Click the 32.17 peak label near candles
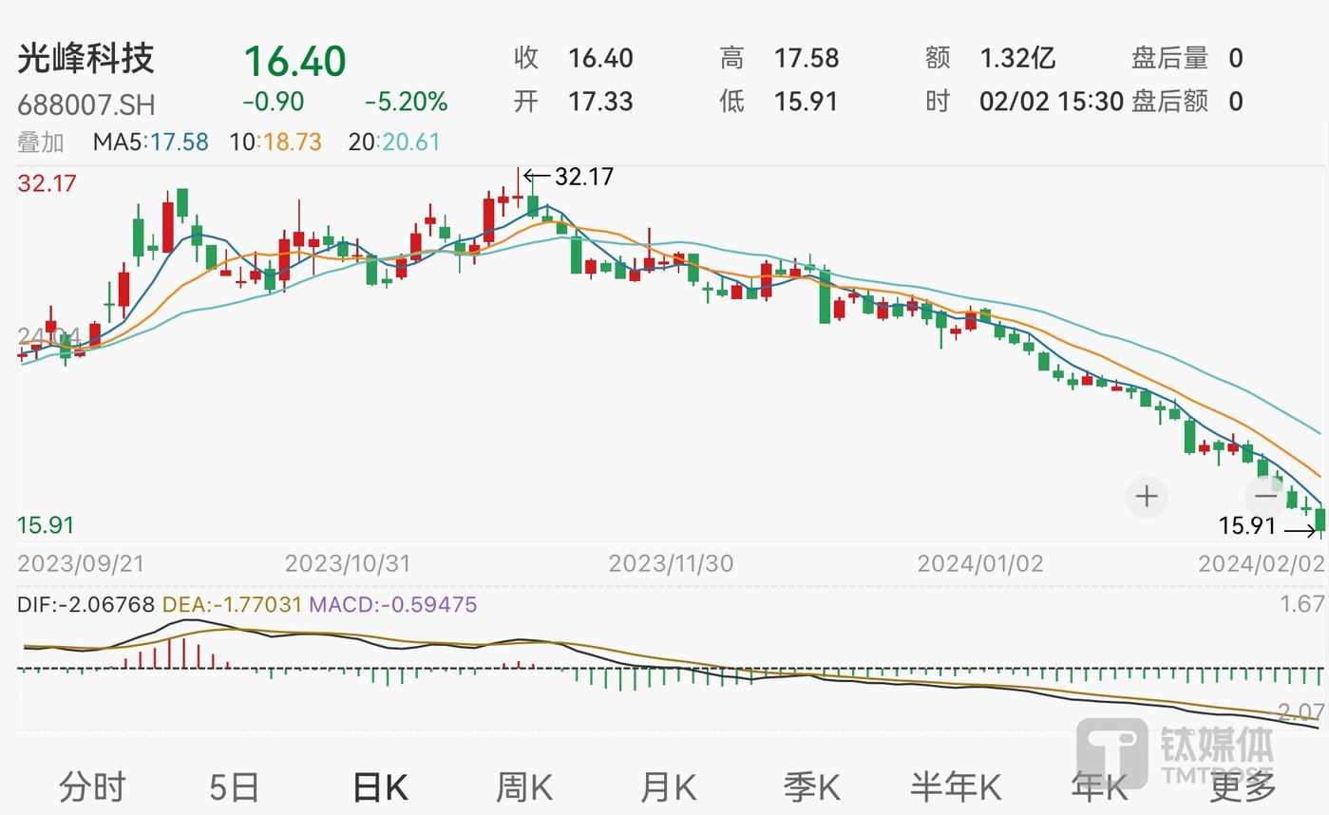The width and height of the screenshot is (1329, 815). coord(584,176)
